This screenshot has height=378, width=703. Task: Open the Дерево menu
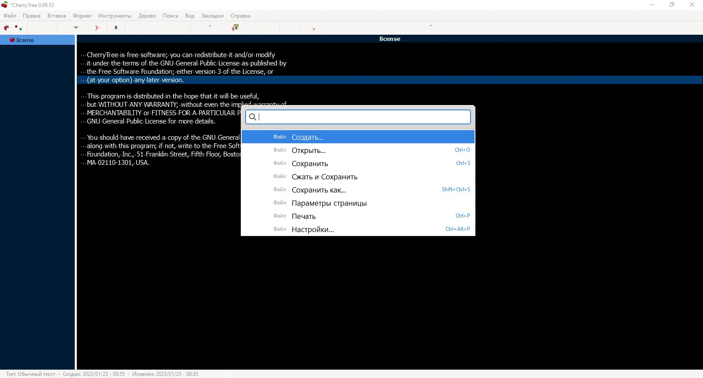click(147, 16)
